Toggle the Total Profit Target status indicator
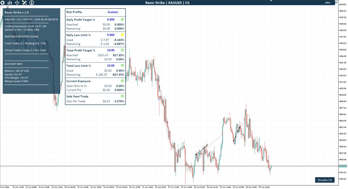Image resolution: width=348 pixels, height=189 pixels. pyautogui.click(x=122, y=50)
